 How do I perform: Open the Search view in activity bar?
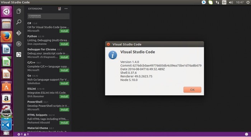[19, 22]
